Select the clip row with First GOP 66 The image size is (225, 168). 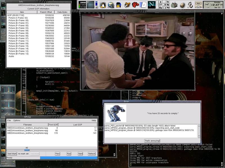[52, 130]
